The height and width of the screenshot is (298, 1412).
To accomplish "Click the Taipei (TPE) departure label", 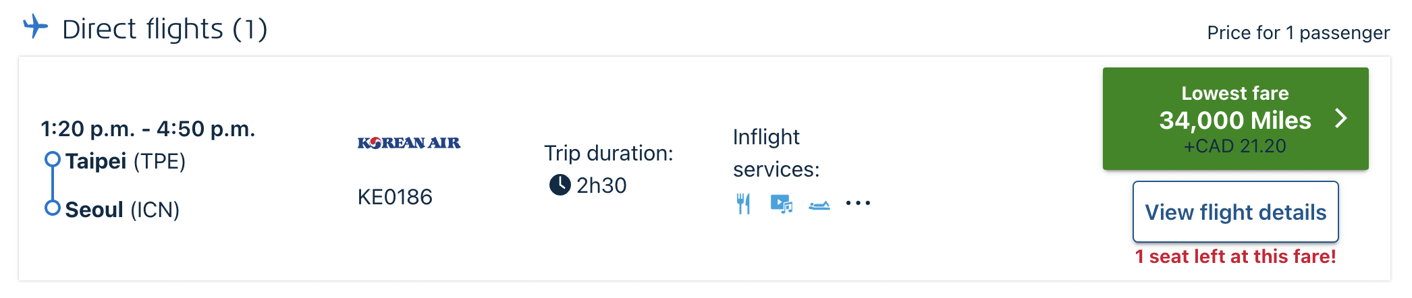I will pyautogui.click(x=125, y=161).
